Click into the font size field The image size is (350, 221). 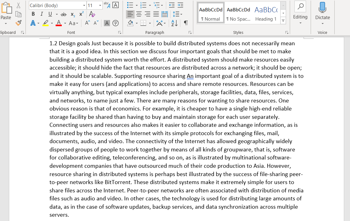(92, 5)
